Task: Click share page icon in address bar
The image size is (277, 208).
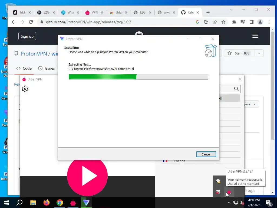Action: click(215, 22)
